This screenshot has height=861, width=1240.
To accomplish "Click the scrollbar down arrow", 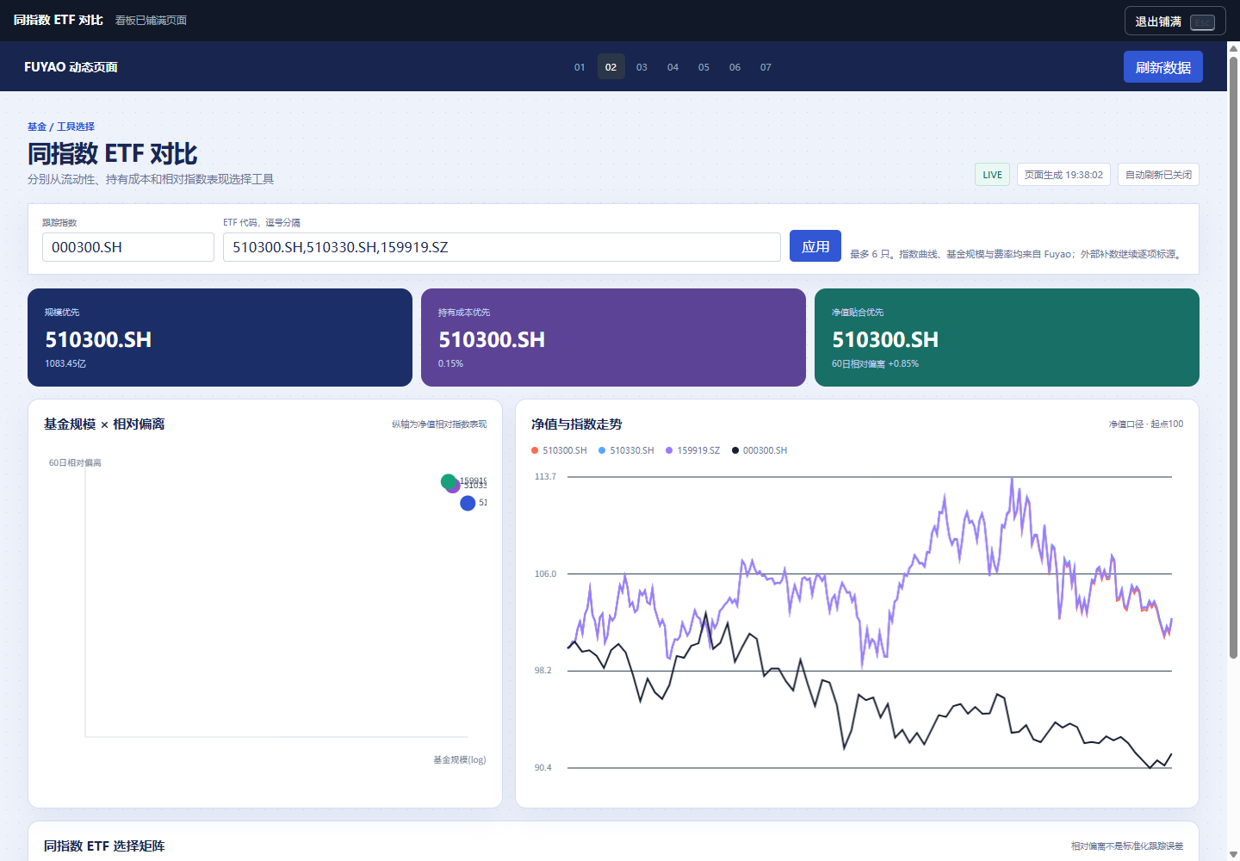I will [1233, 854].
